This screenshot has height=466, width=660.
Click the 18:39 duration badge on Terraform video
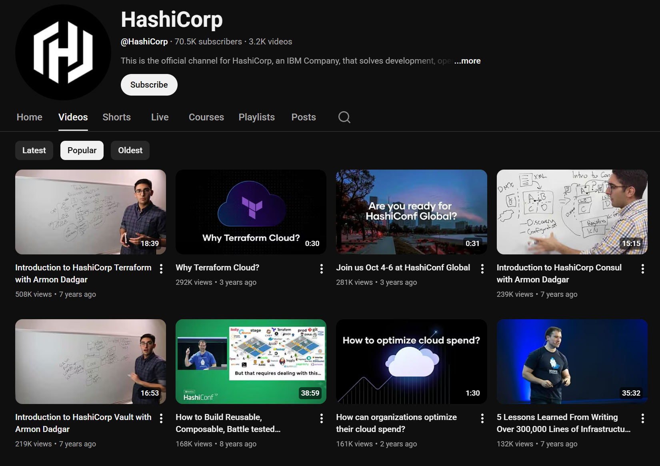[150, 243]
